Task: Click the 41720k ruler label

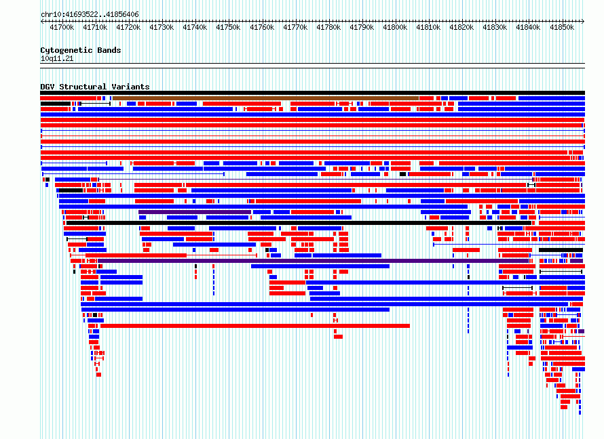Action: pyautogui.click(x=128, y=27)
